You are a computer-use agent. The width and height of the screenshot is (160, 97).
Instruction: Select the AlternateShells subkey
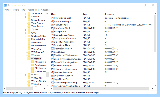tap(40, 62)
